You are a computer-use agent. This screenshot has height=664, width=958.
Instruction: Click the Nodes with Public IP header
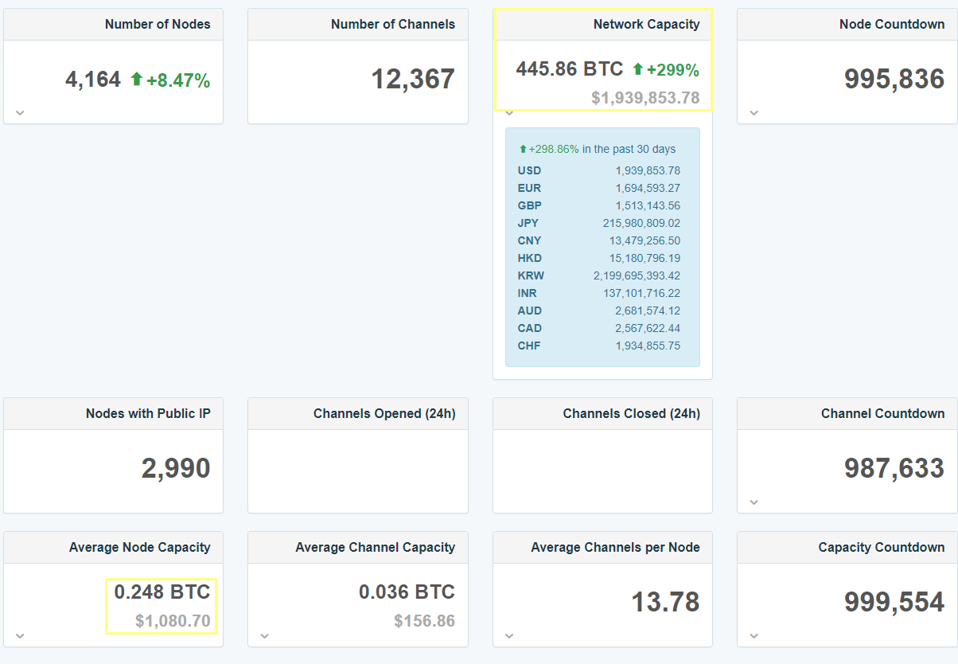tap(150, 413)
